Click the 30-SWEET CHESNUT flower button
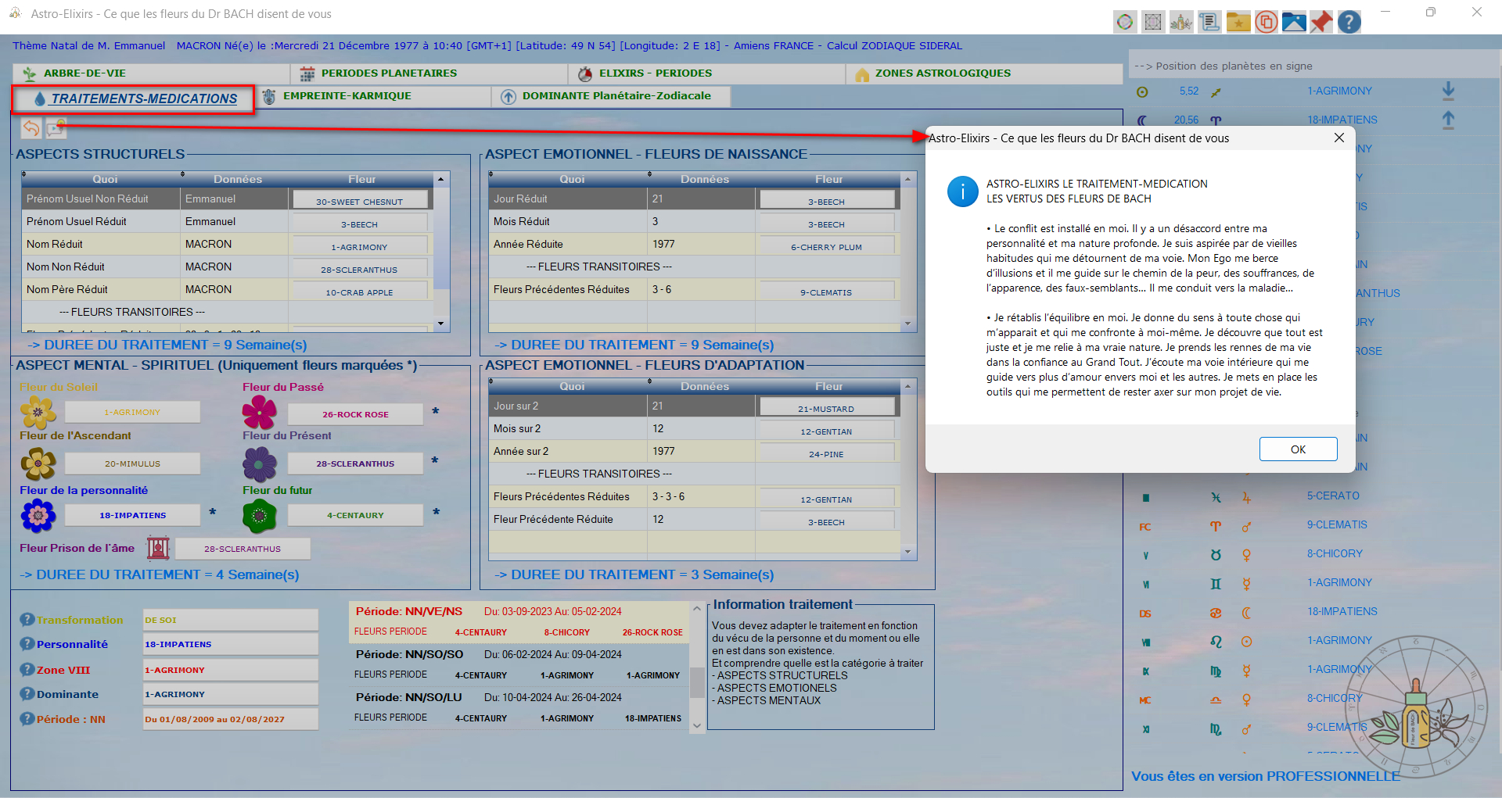The width and height of the screenshot is (1502, 798). 360,201
